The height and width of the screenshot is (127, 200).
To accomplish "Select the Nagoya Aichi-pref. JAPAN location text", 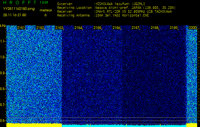I will pos(135,8).
